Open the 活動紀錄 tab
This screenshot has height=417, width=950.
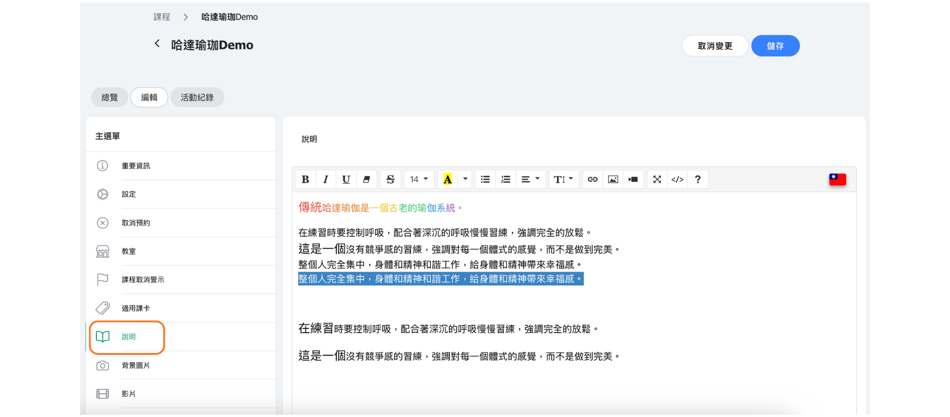coord(197,97)
